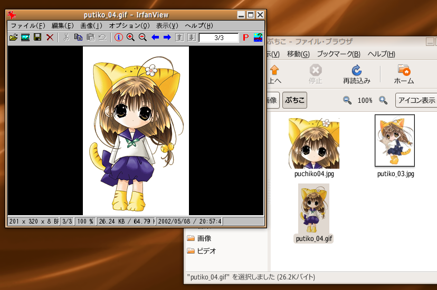Open ブックマーク(B) menu in file browser

(x=339, y=54)
